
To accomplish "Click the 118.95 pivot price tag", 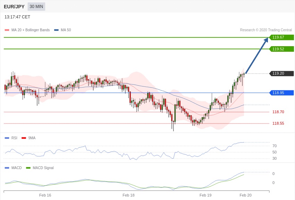I will click(282, 93).
